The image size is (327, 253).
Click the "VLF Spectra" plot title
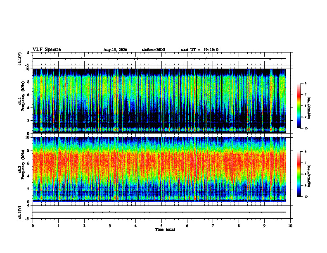tap(47, 50)
